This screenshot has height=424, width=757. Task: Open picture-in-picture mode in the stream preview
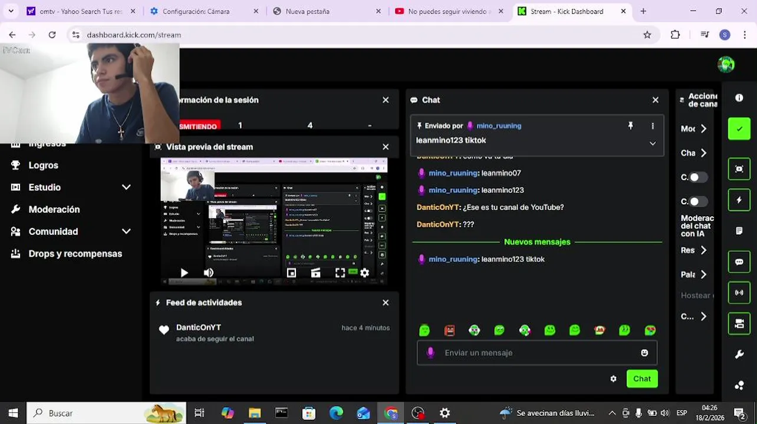point(291,273)
